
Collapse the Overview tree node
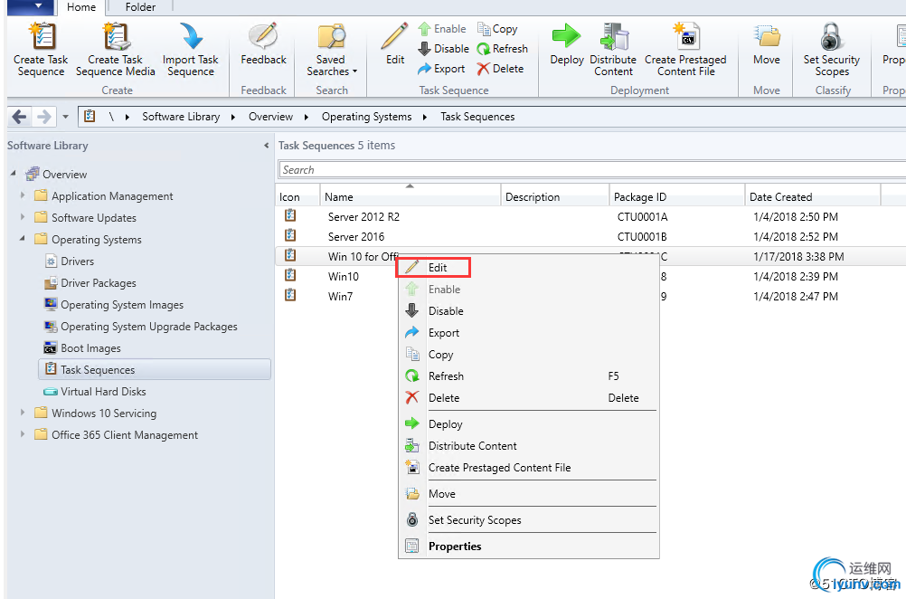tap(14, 174)
